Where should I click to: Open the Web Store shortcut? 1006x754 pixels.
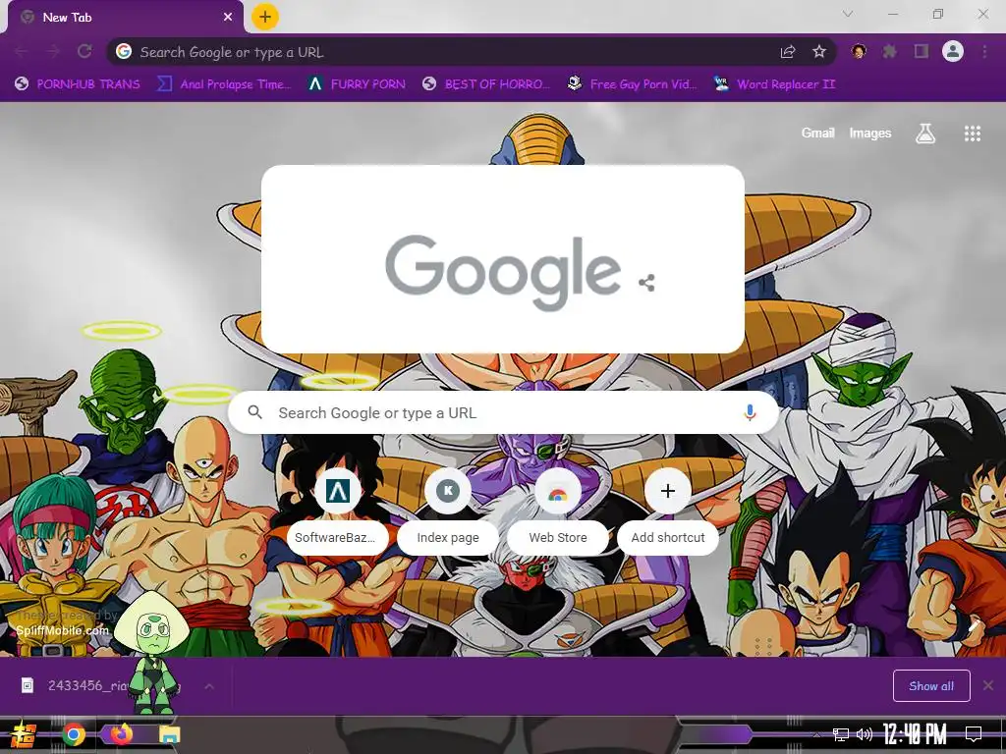click(558, 510)
